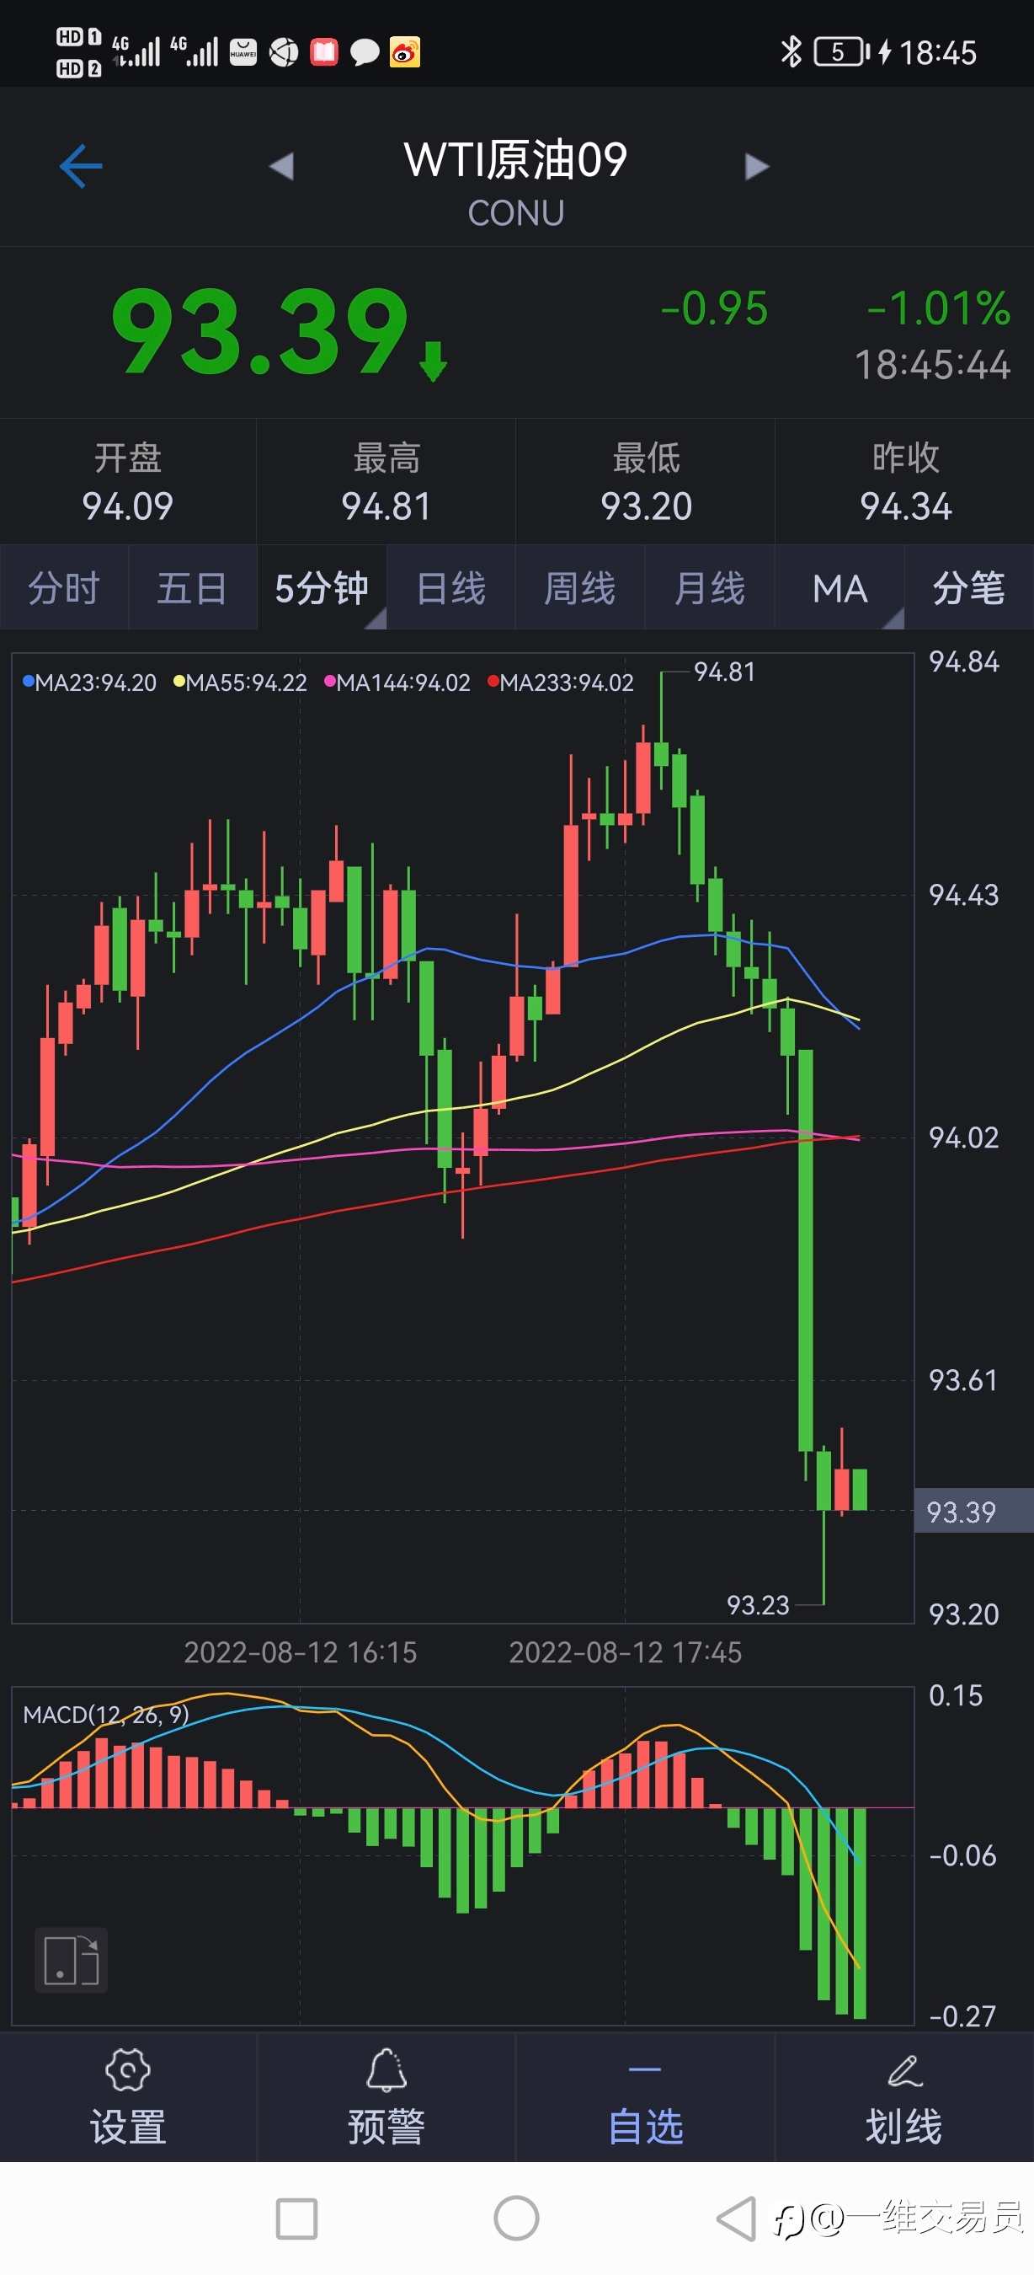
Task: Tap Android home circle button
Action: (x=516, y=2219)
